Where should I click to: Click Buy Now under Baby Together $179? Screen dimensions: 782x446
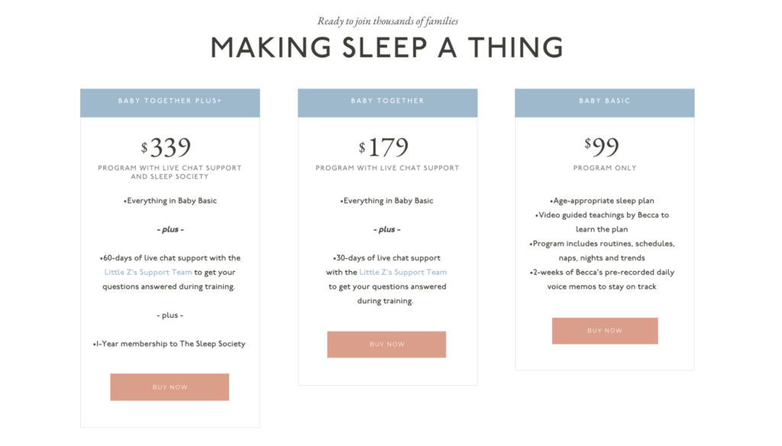386,344
